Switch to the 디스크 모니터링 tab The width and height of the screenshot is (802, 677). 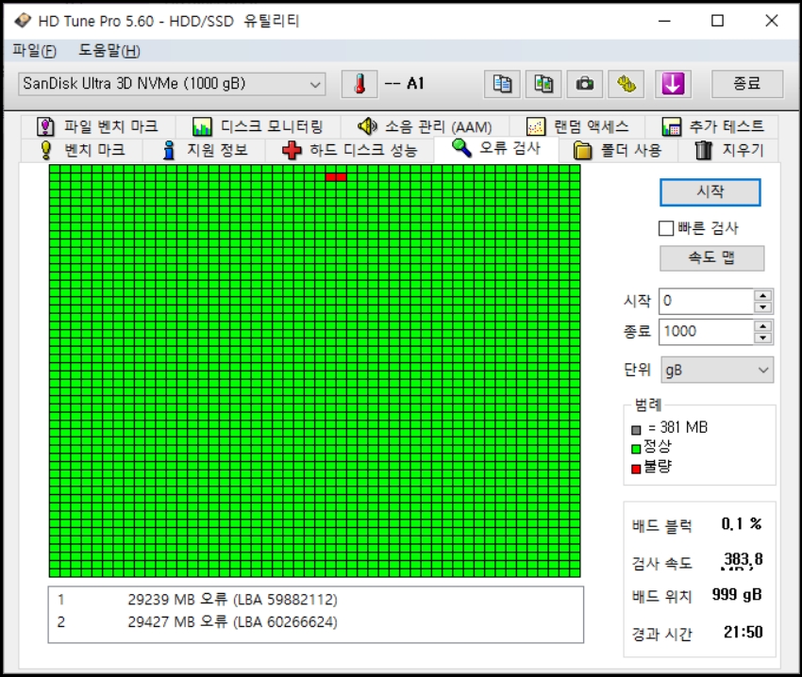(x=258, y=126)
